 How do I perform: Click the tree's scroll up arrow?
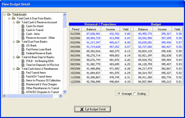coord(65,15)
